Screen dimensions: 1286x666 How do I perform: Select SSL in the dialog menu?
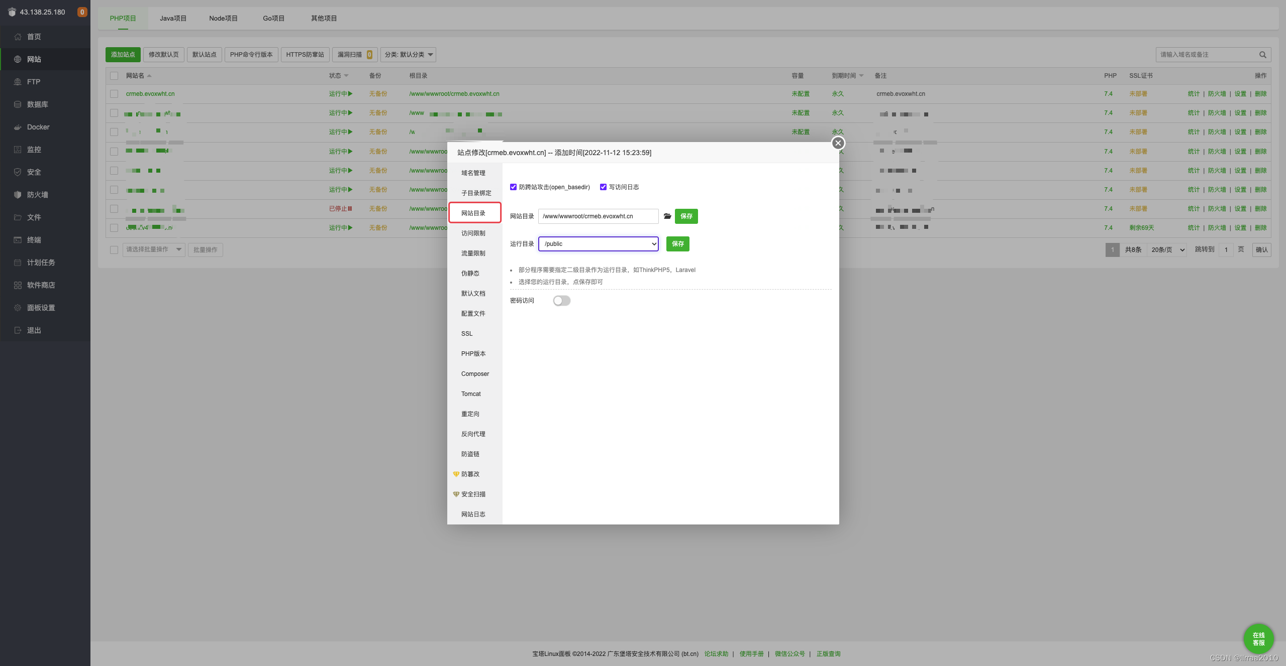click(x=474, y=334)
